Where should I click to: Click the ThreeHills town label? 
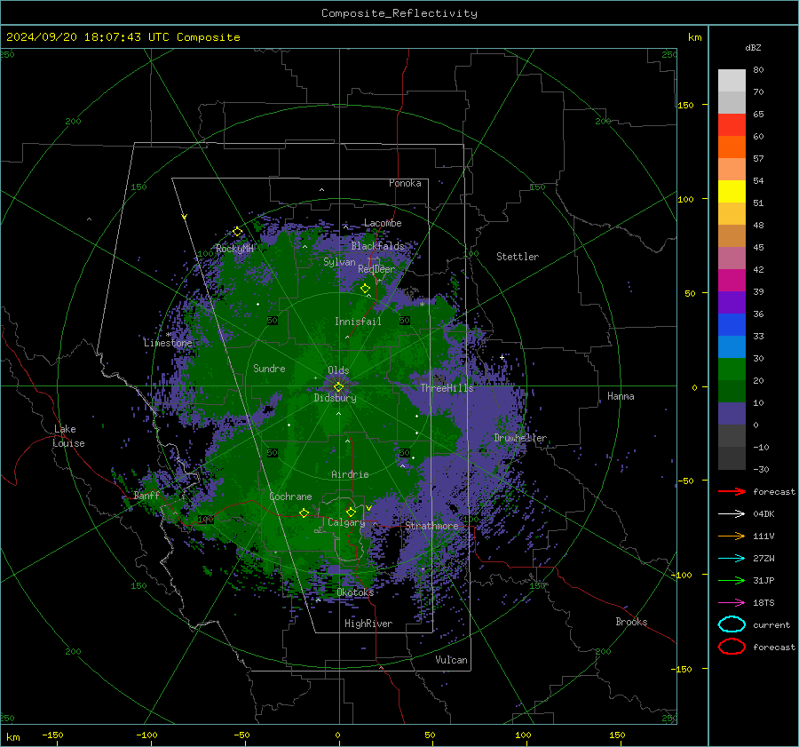tap(447, 388)
